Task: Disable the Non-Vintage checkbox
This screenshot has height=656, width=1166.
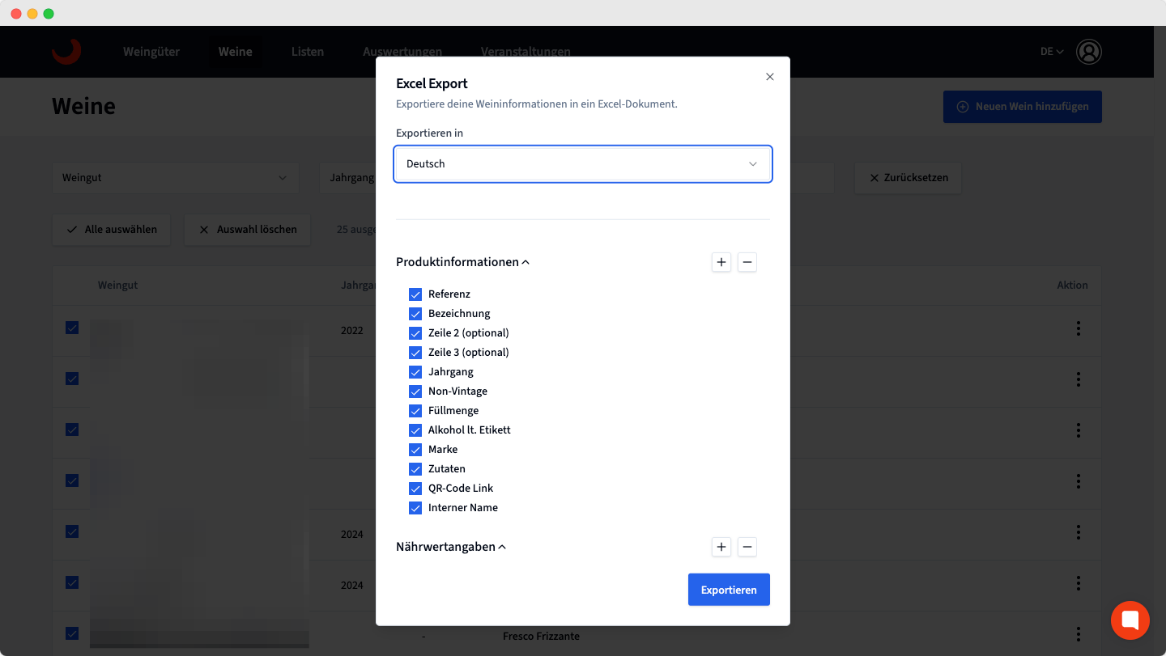Action: [415, 391]
